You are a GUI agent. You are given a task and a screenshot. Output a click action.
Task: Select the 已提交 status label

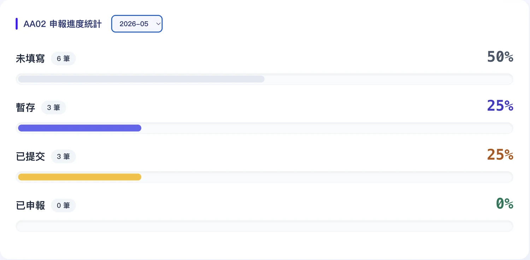tap(30, 156)
